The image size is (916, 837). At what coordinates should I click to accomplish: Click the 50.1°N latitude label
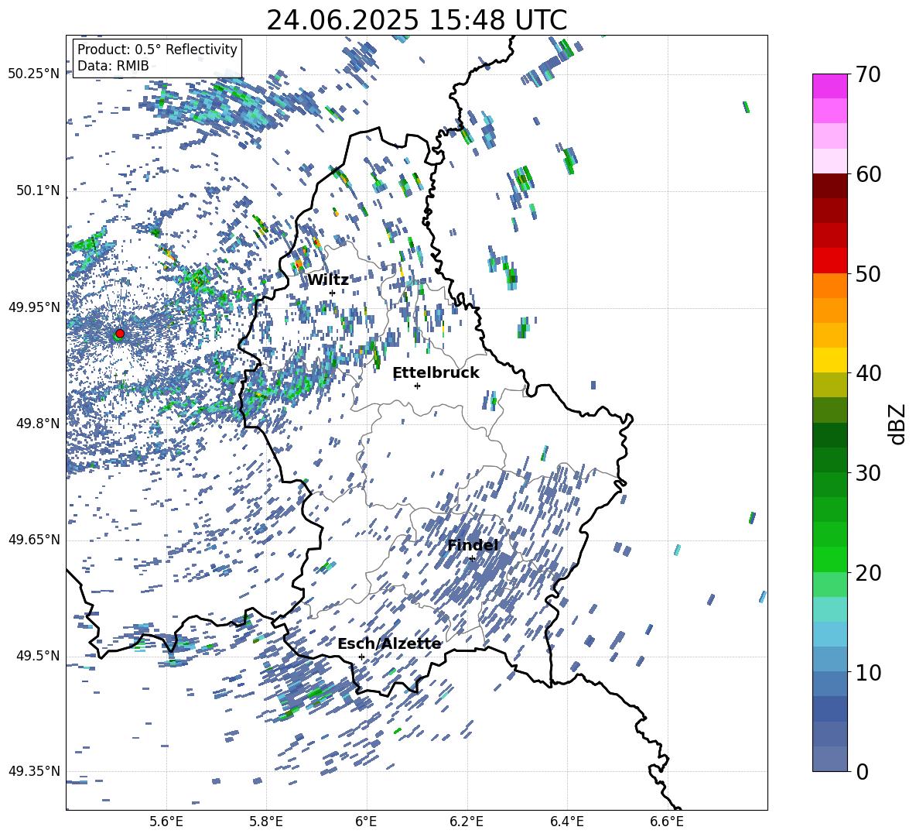(38, 191)
